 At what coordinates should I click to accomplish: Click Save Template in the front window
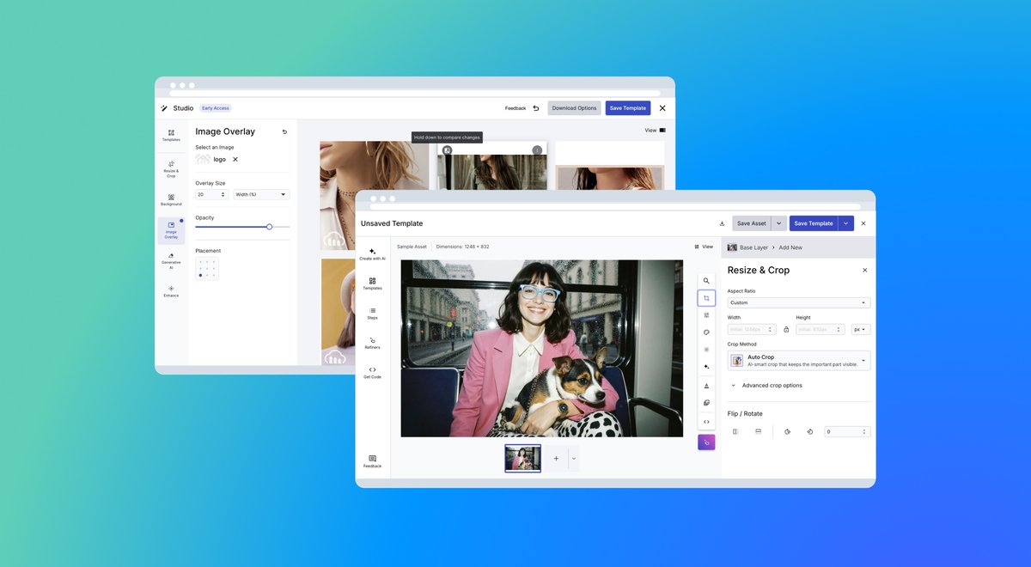click(x=814, y=223)
